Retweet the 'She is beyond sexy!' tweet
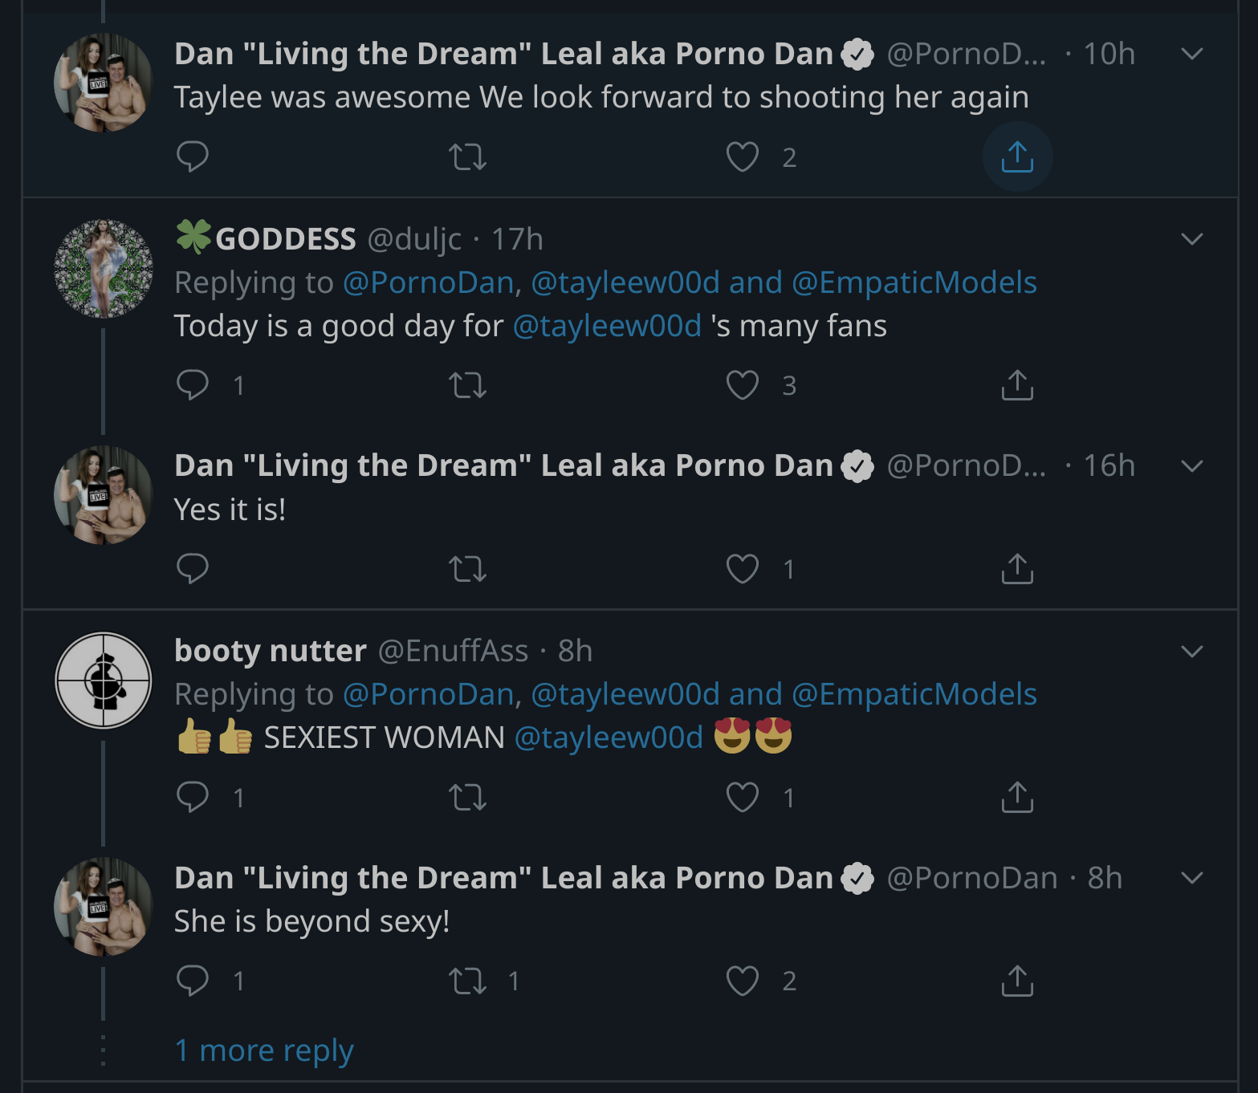The height and width of the screenshot is (1093, 1258). [x=467, y=981]
